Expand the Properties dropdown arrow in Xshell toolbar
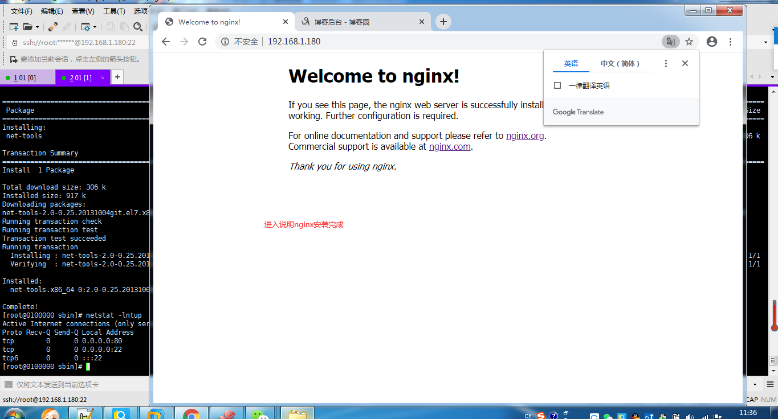The height and width of the screenshot is (419, 778). tap(95, 27)
